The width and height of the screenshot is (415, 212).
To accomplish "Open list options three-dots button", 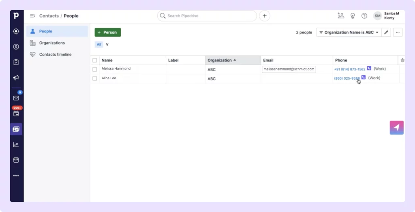I will pyautogui.click(x=398, y=32).
